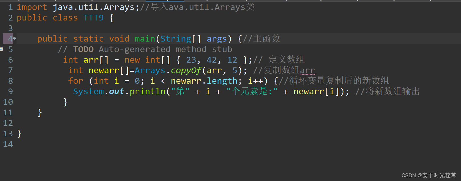Click 'java.util.Arrays' in the import statement
The width and height of the screenshot is (461, 181).
click(94, 7)
